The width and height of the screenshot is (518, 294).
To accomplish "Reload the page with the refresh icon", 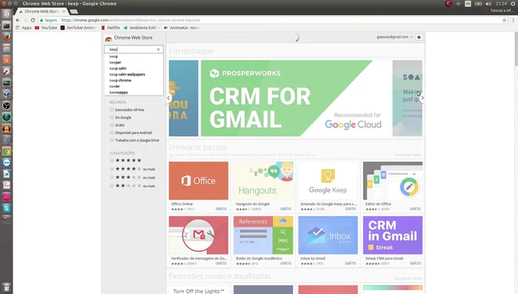I will tap(33, 20).
